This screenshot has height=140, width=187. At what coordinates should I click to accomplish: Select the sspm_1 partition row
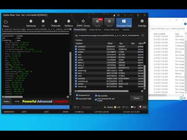click(109, 62)
